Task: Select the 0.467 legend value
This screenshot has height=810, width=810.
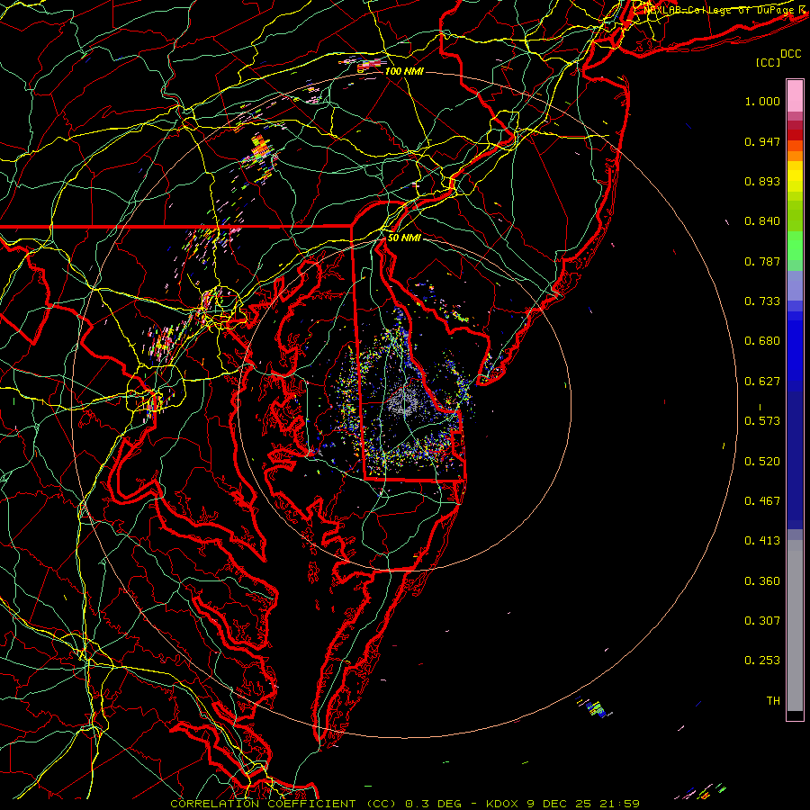Action: coord(762,501)
